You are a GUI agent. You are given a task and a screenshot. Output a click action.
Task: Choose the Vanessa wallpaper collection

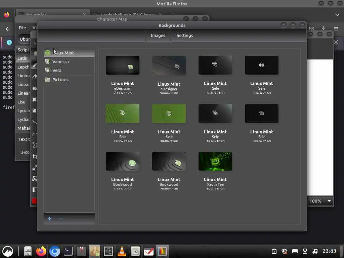(x=69, y=62)
